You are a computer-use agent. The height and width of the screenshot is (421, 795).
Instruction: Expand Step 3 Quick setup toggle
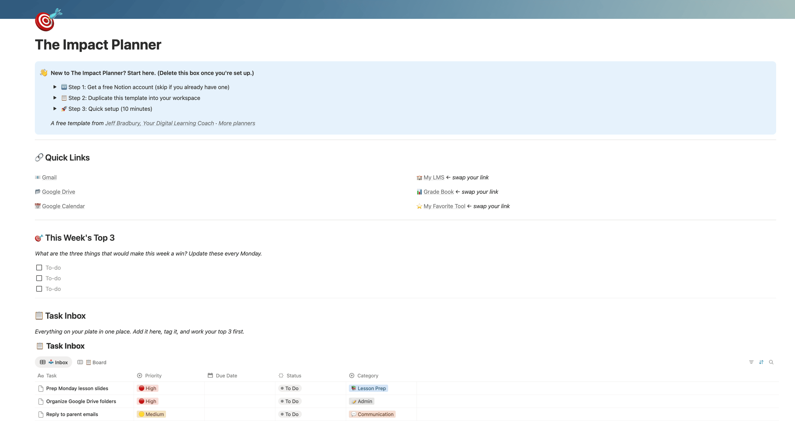point(55,109)
